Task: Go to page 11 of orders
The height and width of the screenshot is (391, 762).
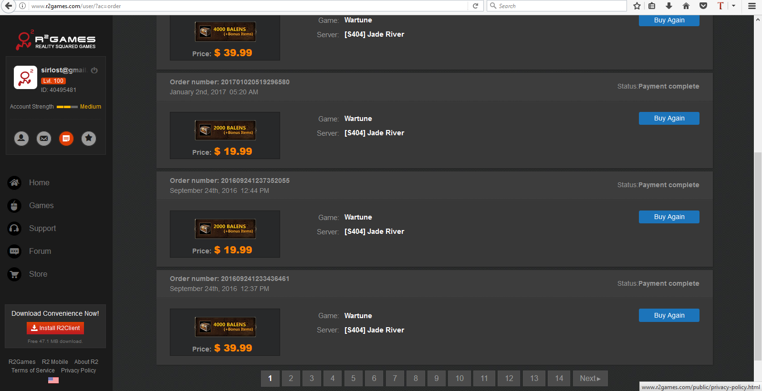Action: (484, 379)
